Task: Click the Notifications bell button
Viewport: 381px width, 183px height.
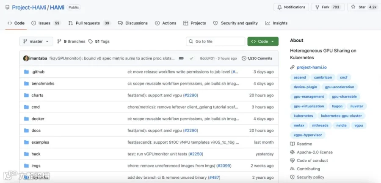Action: (291, 7)
